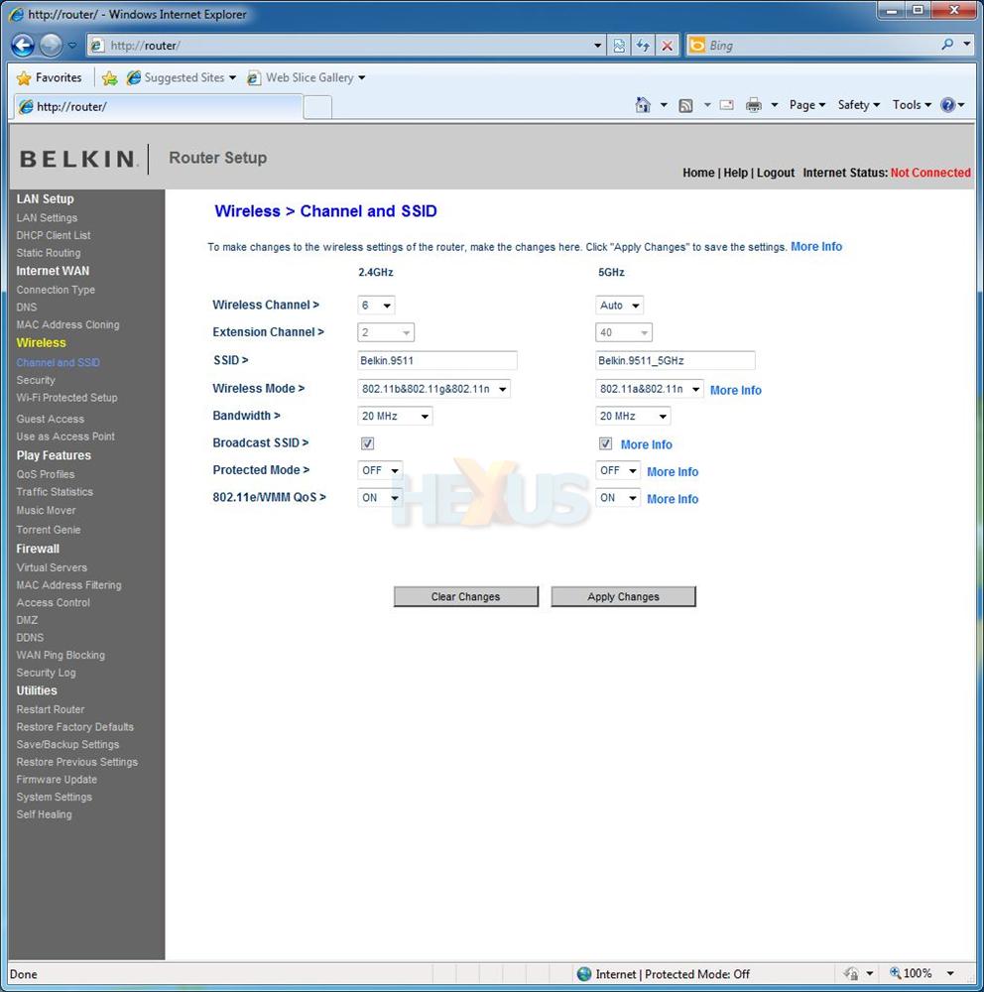Open Wi-Fi Protected Setup sidebar link
984x992 pixels.
66,398
